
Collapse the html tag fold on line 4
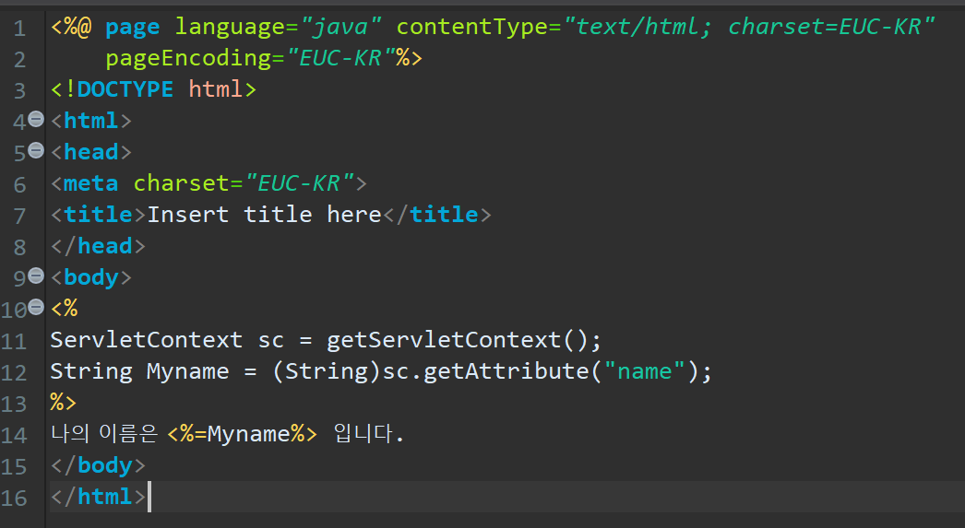[36, 119]
